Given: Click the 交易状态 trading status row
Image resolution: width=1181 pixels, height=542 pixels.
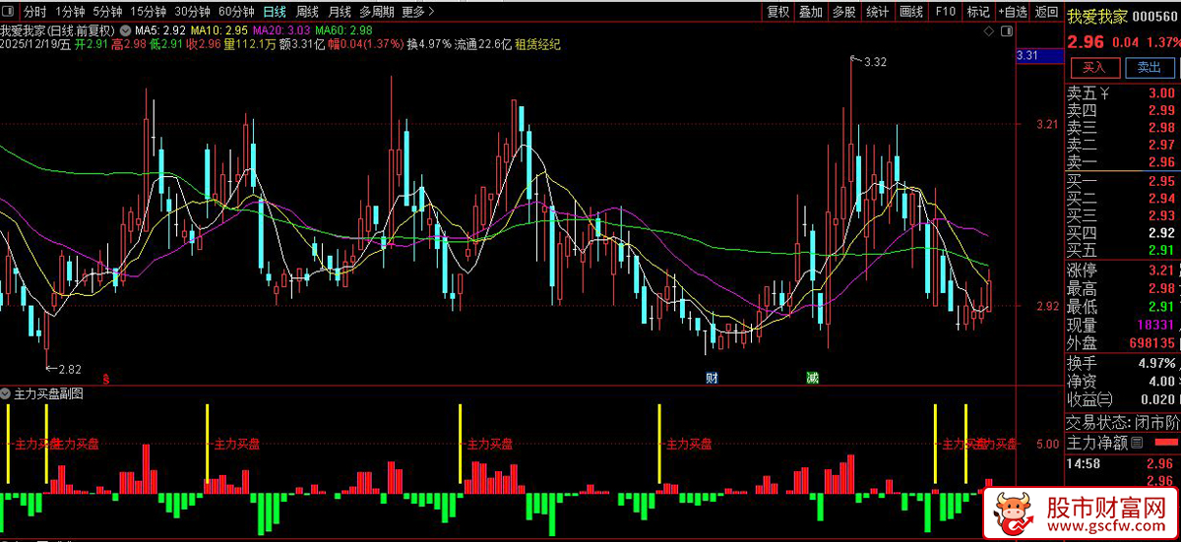Looking at the screenshot, I should (x=1123, y=422).
